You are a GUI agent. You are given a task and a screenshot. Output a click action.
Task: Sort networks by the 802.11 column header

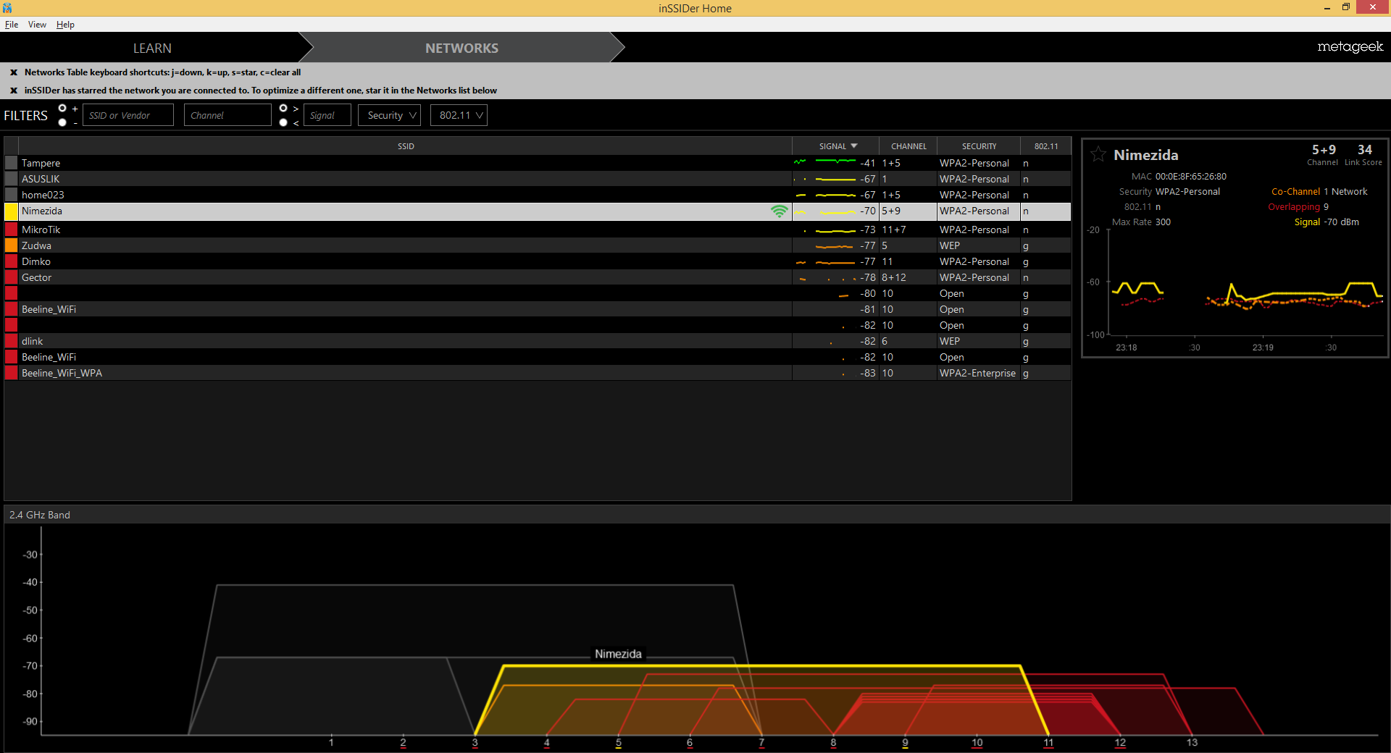coord(1045,146)
